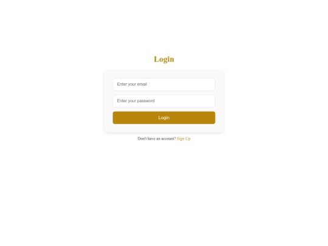Click the "Don't have an account?" text
The width and height of the screenshot is (328, 246).
point(157,138)
